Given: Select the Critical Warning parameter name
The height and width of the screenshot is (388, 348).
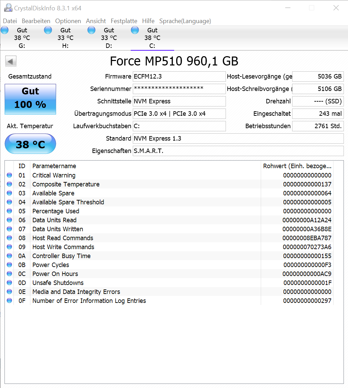Looking at the screenshot, I should [54, 175].
